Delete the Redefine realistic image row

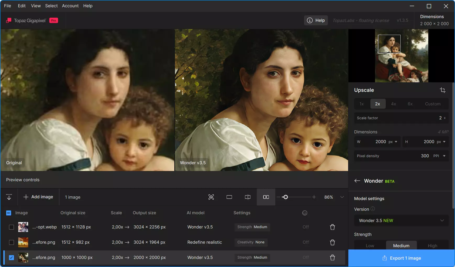point(332,242)
